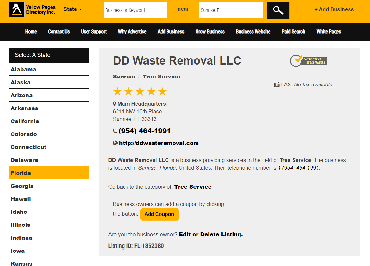Screen dimensions: 370x266
Task: Open Home in navigation bar
Action: 31,32
